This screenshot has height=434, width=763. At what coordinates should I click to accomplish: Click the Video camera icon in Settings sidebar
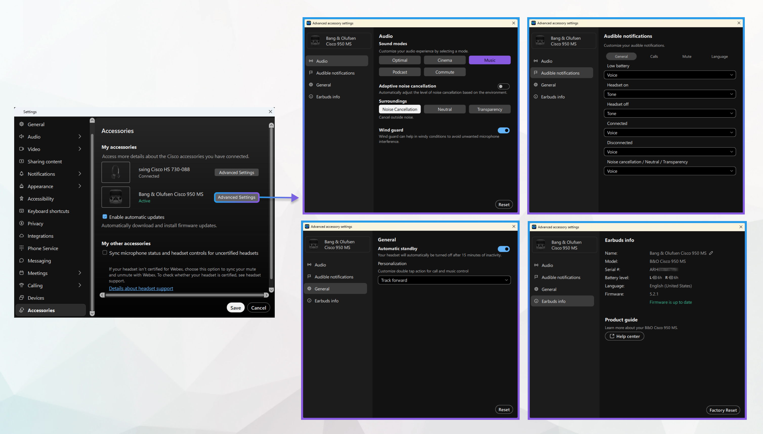(x=22, y=149)
